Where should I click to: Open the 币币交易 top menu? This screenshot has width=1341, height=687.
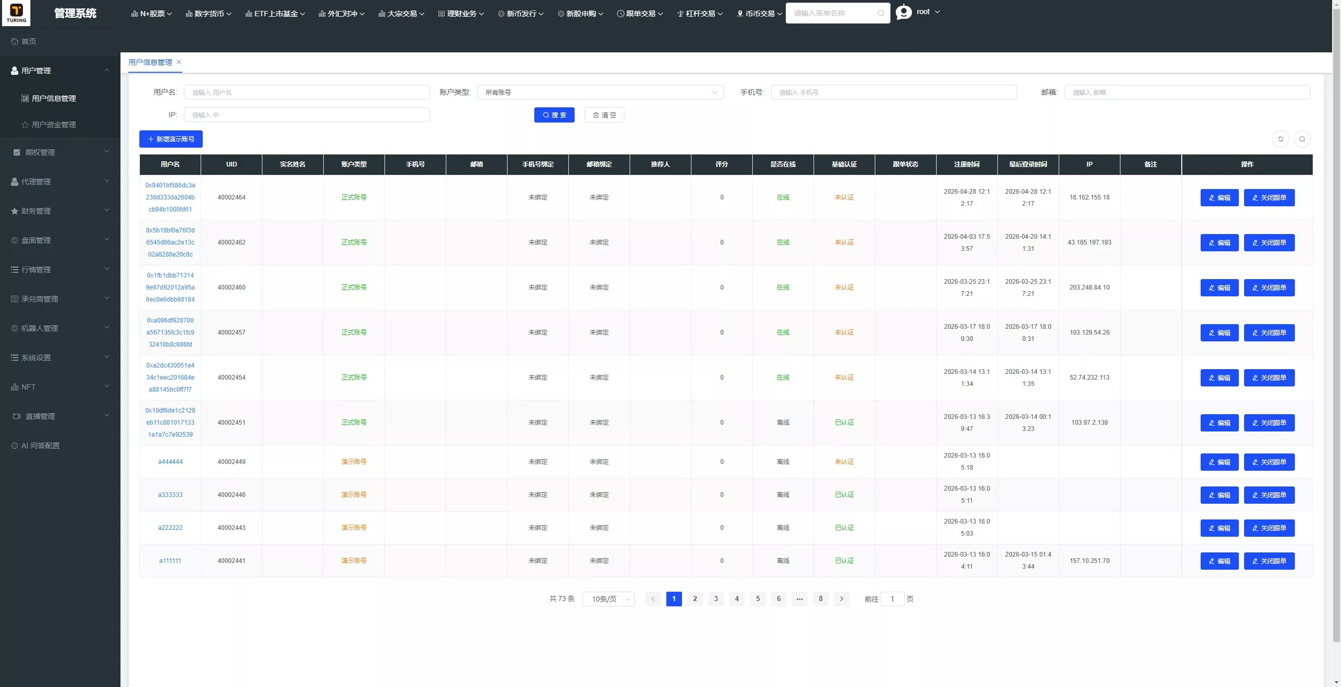(760, 14)
